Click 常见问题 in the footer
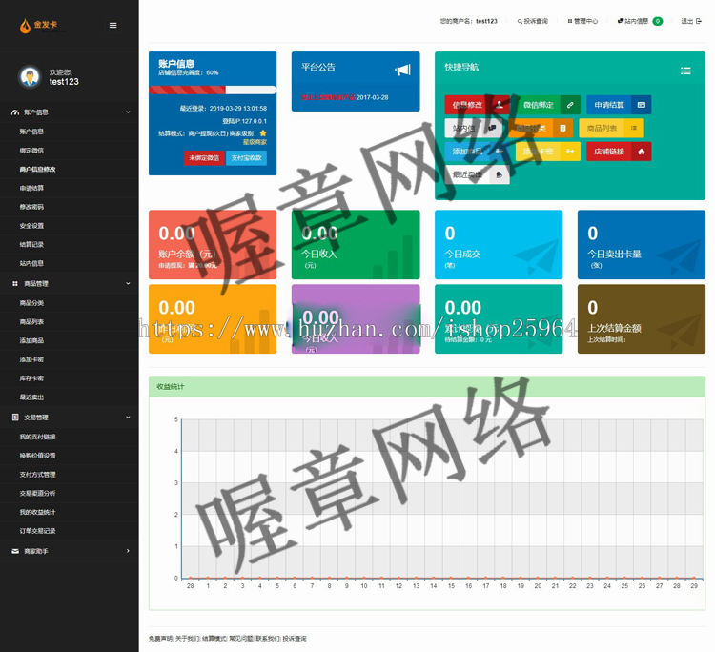 [x=241, y=639]
